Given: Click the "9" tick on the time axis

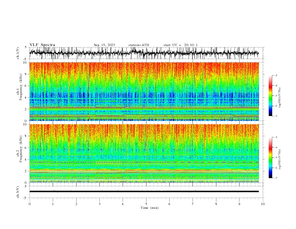Looking at the screenshot, I should tap(239, 204).
